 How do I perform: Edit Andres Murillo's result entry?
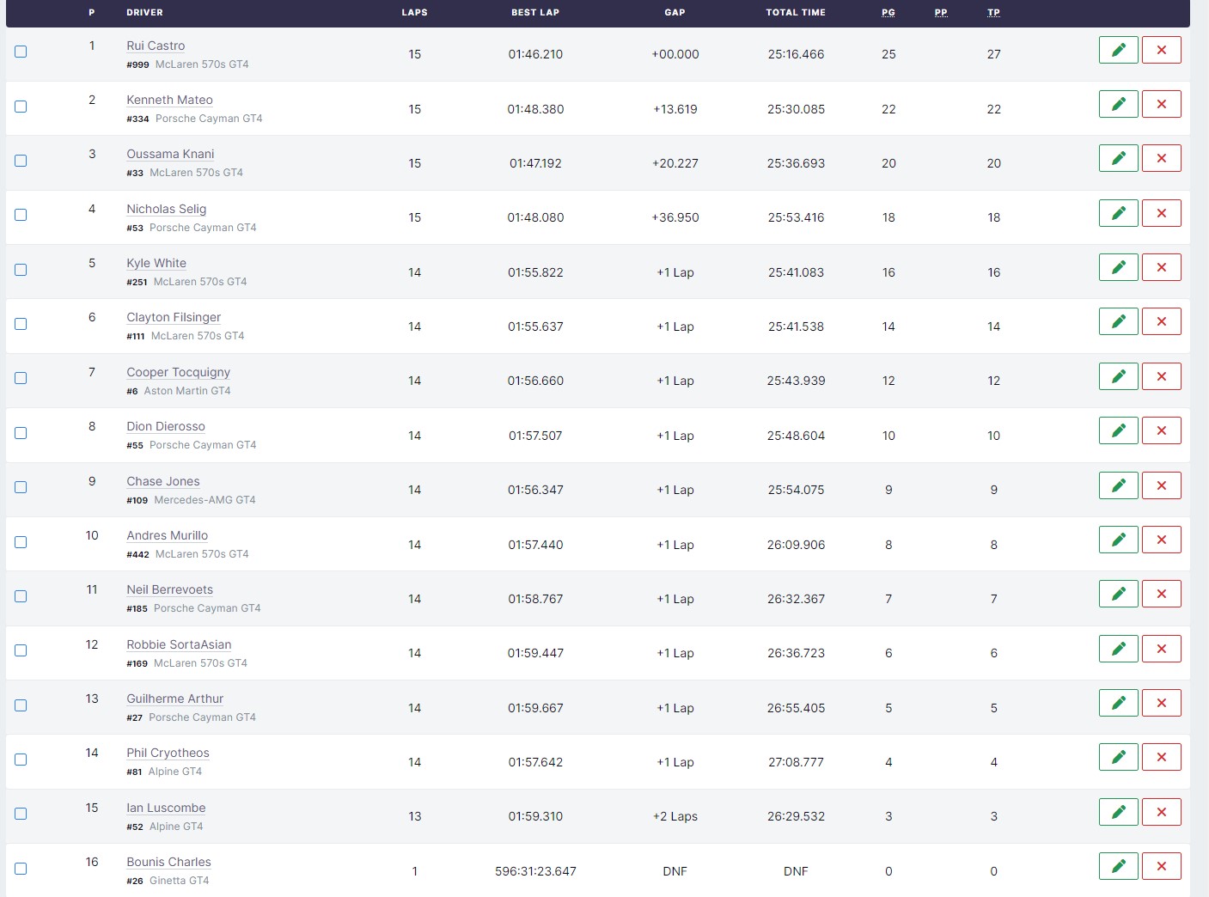tap(1118, 540)
